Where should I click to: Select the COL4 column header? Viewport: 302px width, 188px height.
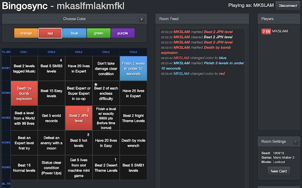click(x=106, y=51)
